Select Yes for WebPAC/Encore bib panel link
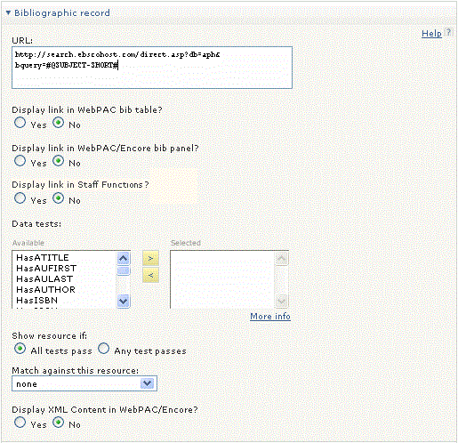Screen dimensions: 458x443 [x=20, y=161]
